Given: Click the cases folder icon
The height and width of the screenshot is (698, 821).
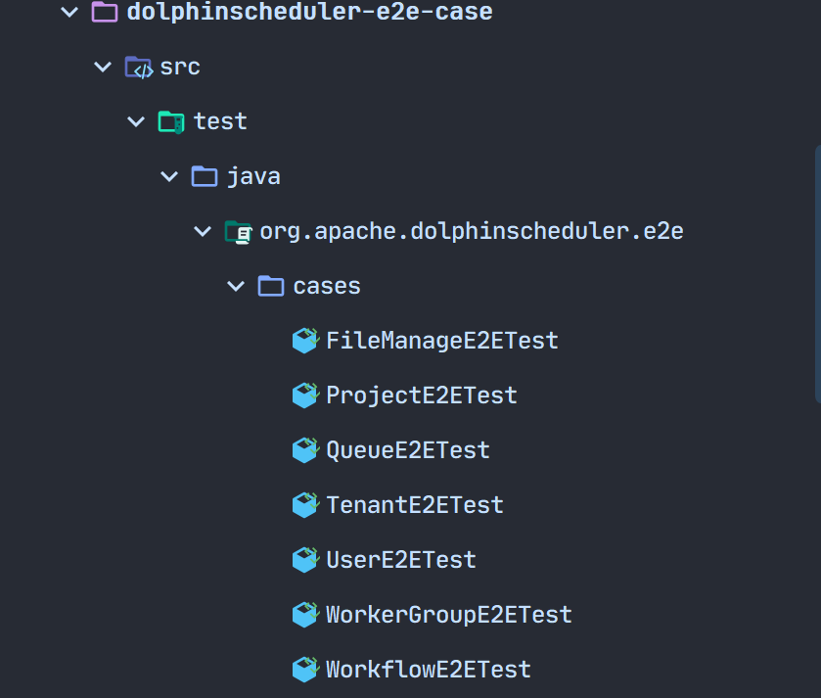Looking at the screenshot, I should point(271,286).
